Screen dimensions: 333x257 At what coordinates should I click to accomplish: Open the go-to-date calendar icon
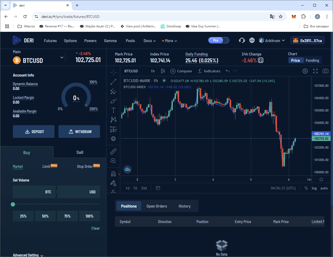[x=158, y=188]
